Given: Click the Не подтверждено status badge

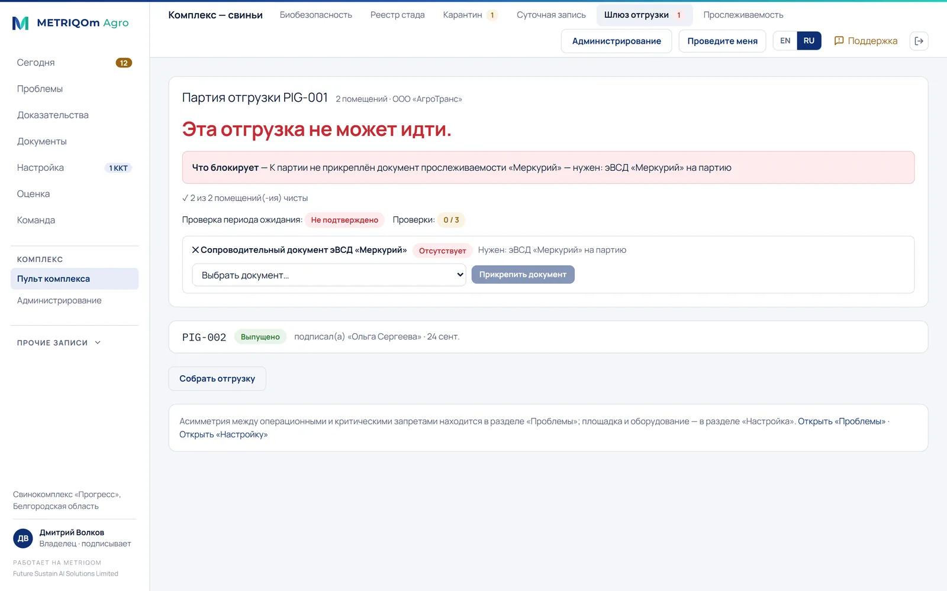Looking at the screenshot, I should (x=344, y=220).
